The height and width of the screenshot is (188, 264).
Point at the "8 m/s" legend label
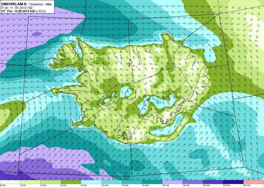[84, 185]
